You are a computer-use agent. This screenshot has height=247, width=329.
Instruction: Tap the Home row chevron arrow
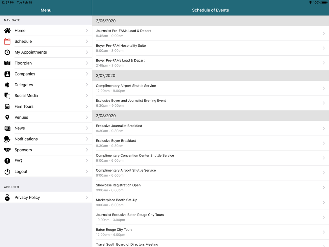(x=87, y=31)
